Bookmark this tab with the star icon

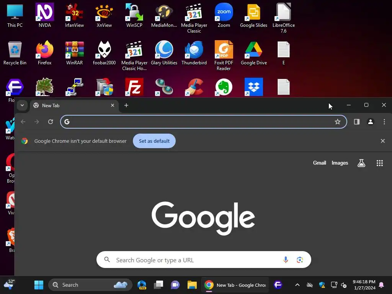click(338, 122)
